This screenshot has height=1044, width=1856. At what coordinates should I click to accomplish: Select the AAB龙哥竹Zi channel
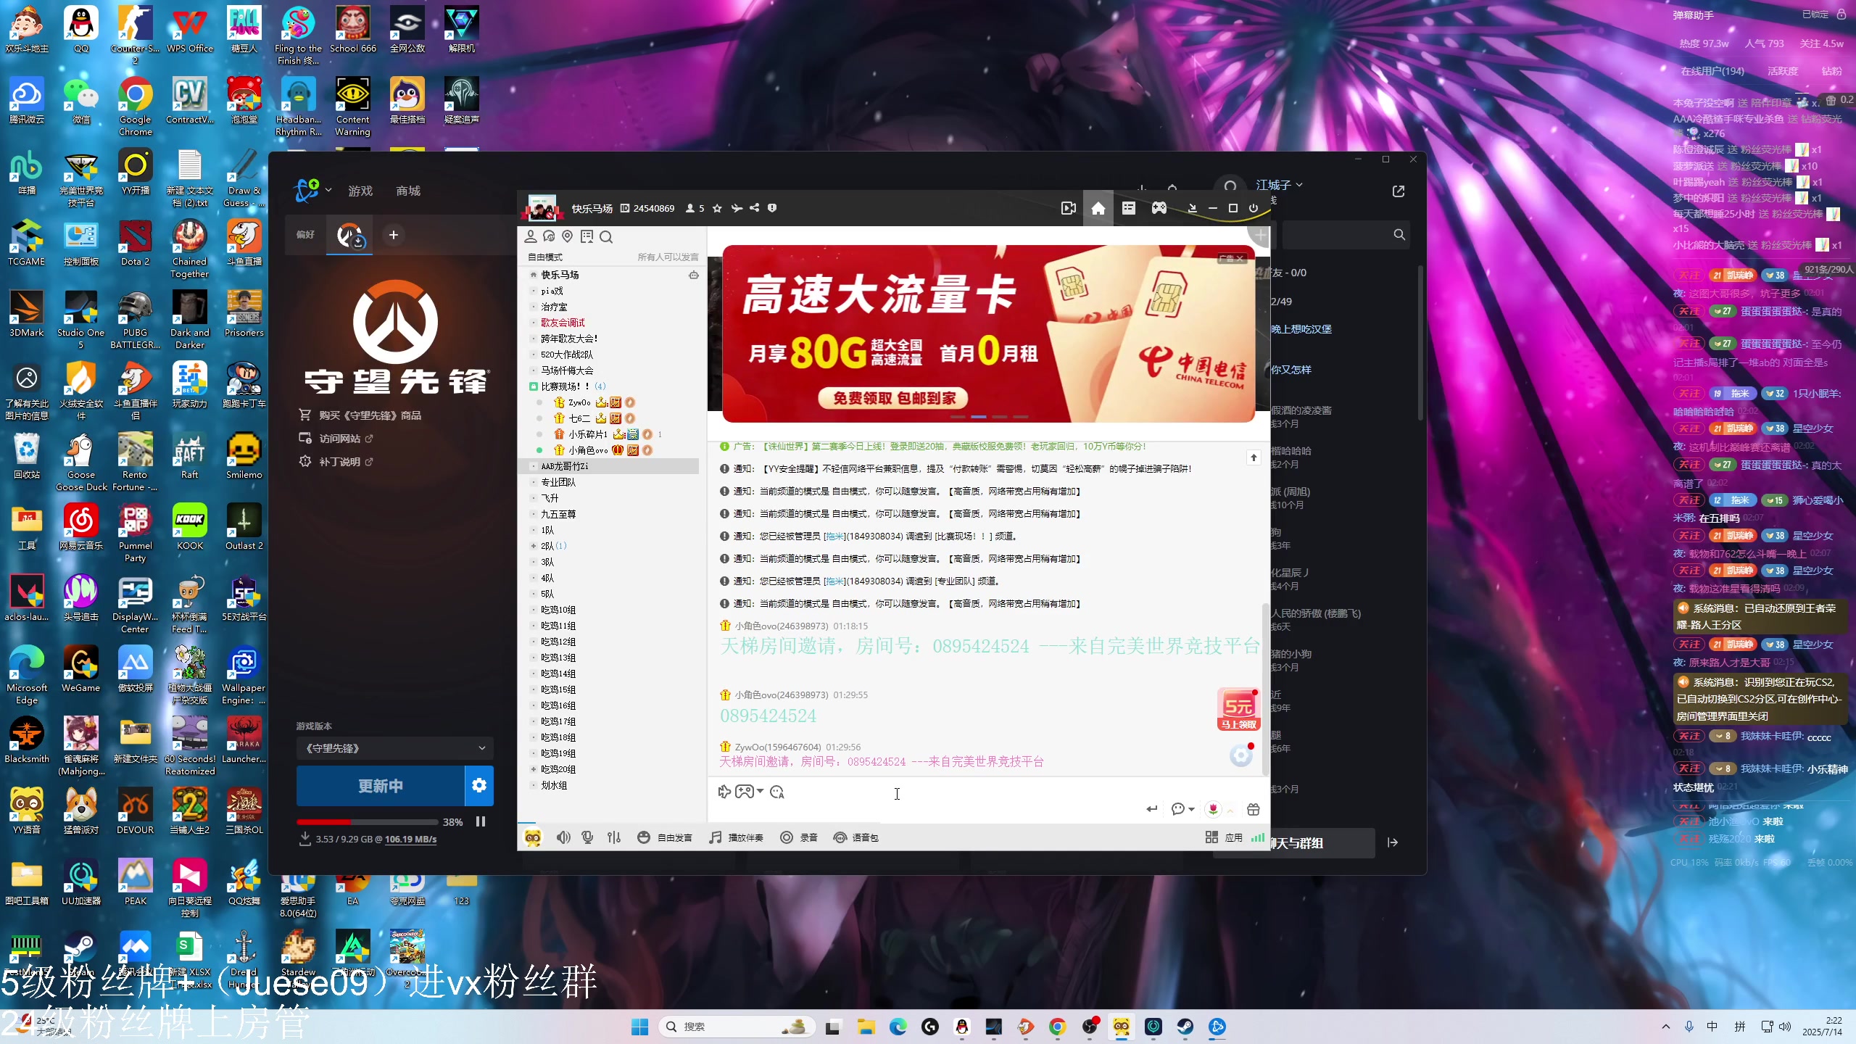click(x=609, y=466)
